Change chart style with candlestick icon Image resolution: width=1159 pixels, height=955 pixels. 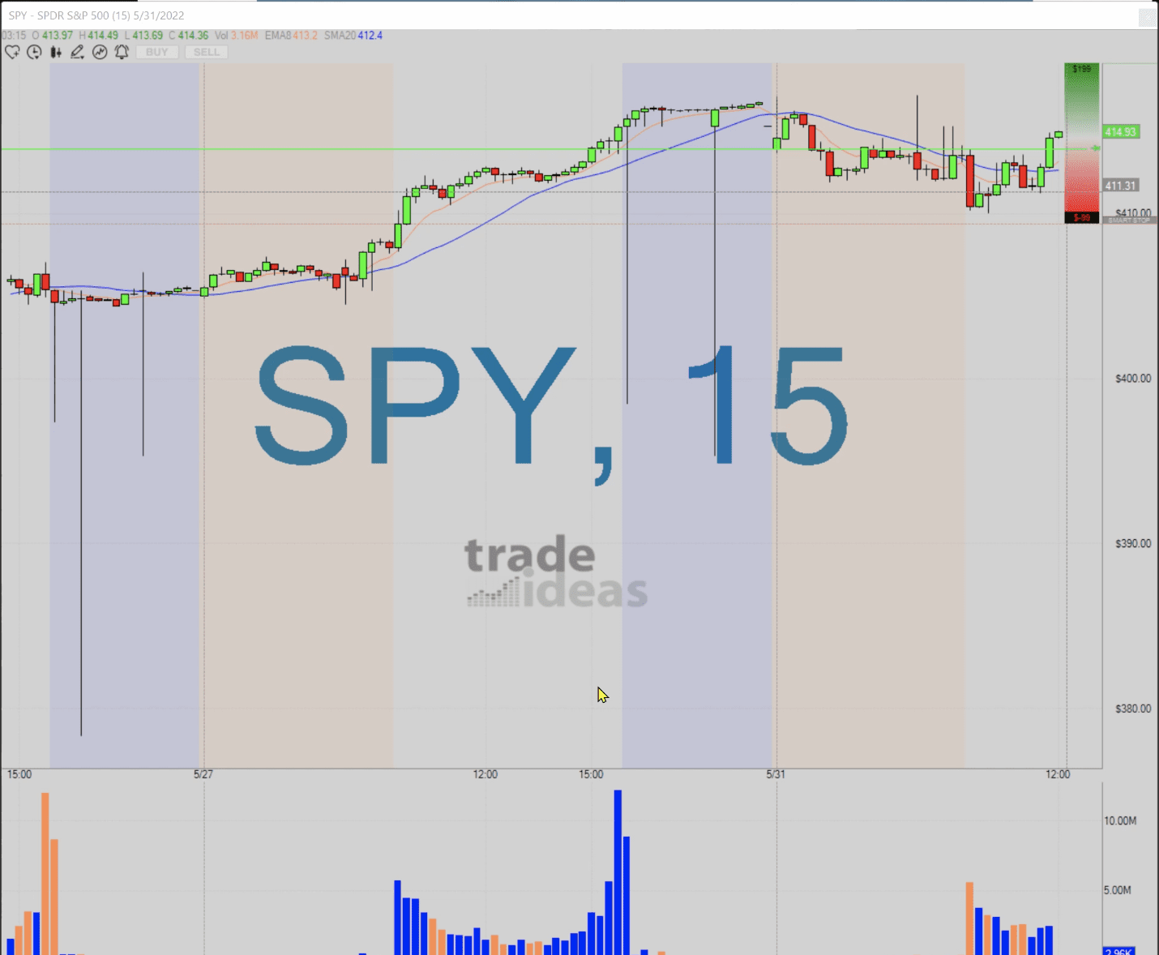[x=56, y=52]
